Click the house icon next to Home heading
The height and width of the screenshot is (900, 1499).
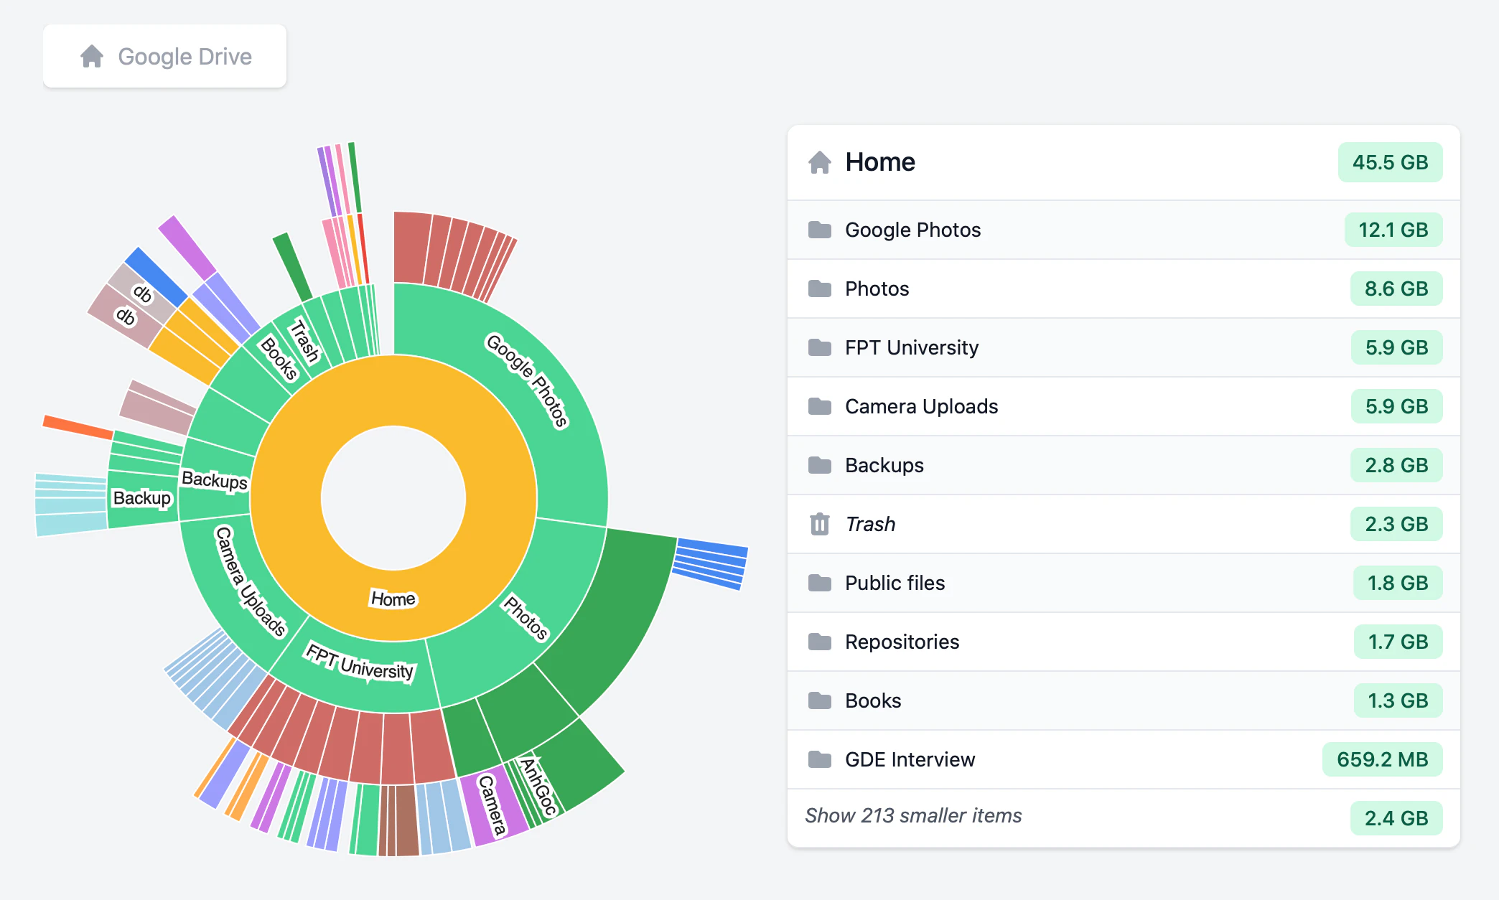(819, 162)
